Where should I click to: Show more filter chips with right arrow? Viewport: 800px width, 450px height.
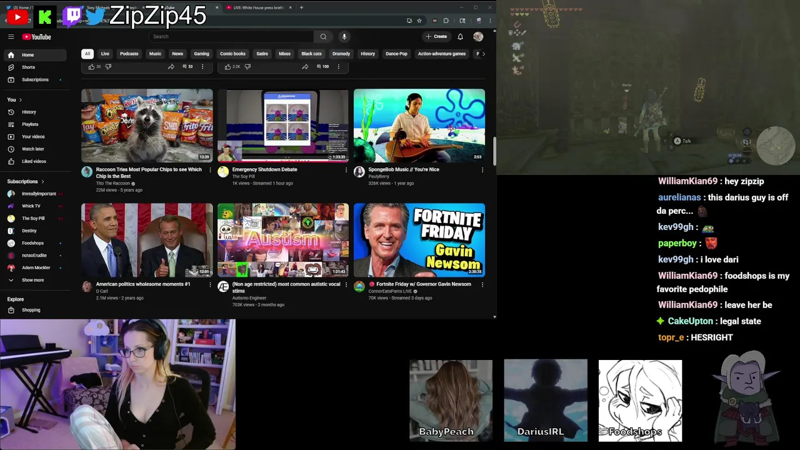[x=483, y=54]
